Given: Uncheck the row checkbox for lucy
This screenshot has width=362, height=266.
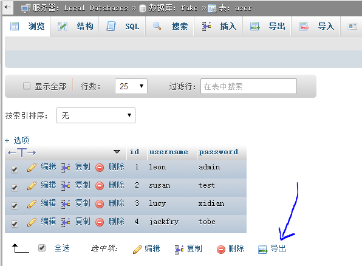Looking at the screenshot, I should [15, 205].
